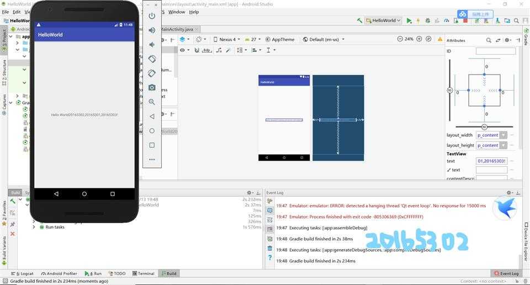The width and height of the screenshot is (530, 285).
Task: Open the Align dropdown in design toolbar
Action: [257, 50]
